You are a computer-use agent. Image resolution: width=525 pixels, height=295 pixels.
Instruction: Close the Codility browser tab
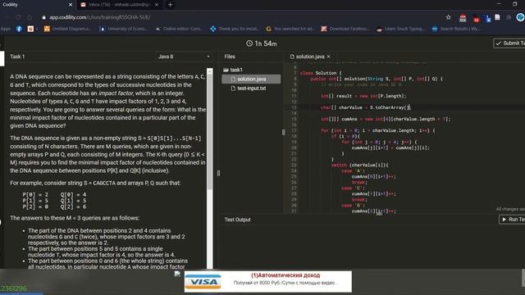[x=71, y=5]
